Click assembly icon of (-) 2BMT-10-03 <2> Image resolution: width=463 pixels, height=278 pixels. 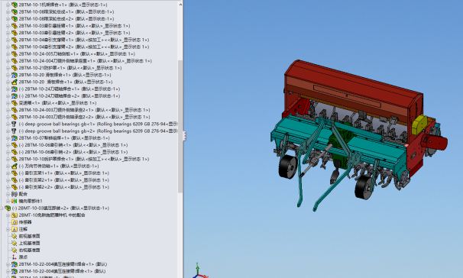[x=8, y=208]
